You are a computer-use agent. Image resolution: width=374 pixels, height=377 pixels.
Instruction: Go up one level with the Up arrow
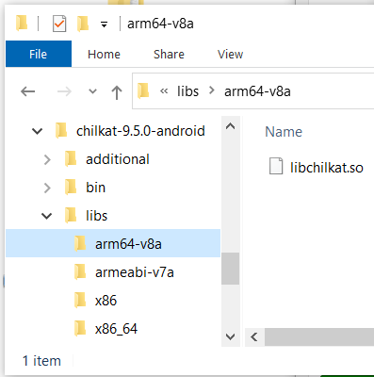tap(117, 92)
